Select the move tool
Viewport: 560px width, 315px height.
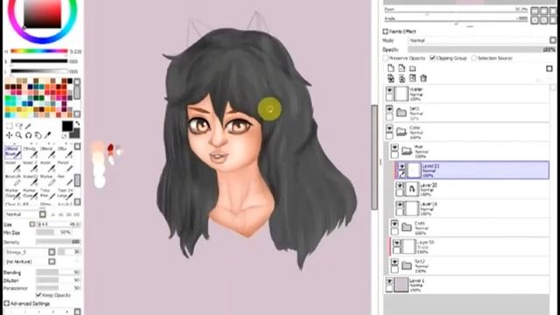coord(10,136)
